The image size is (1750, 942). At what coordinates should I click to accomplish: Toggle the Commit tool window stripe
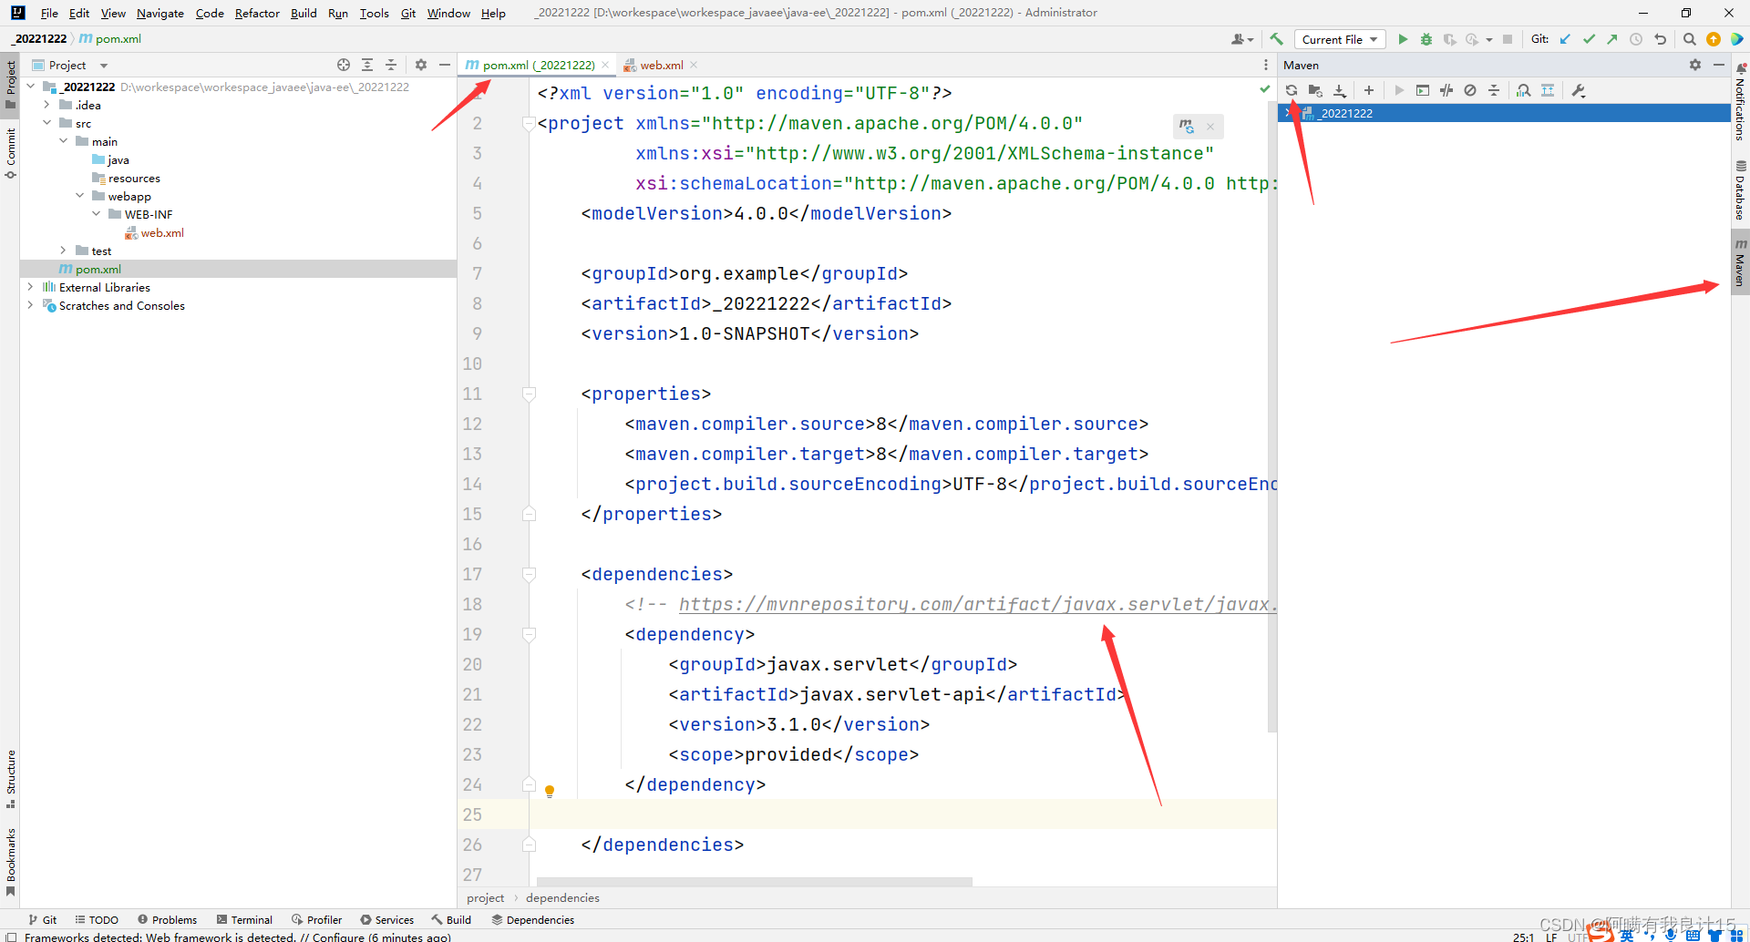click(x=10, y=153)
